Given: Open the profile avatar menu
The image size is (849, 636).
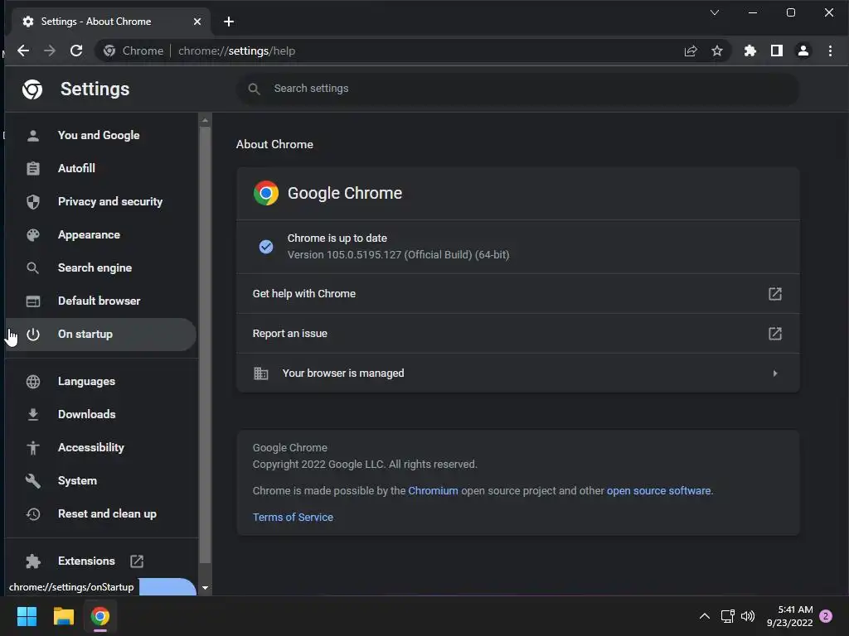Looking at the screenshot, I should [803, 51].
